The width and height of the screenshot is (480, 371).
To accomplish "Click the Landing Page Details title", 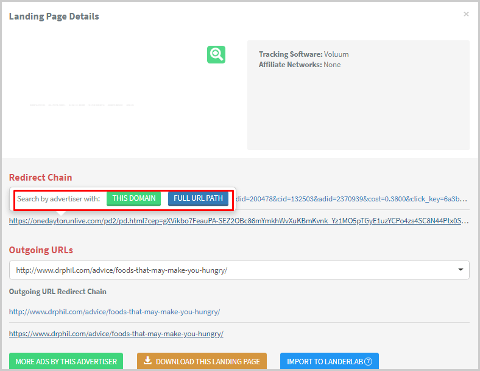I will [54, 16].
